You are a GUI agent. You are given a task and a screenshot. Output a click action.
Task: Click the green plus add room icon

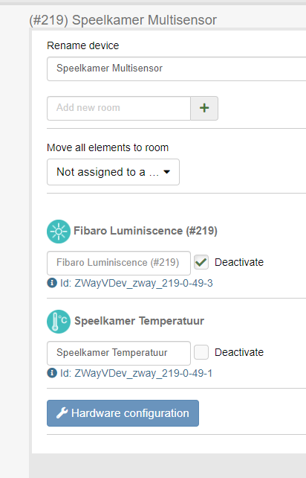pos(204,108)
